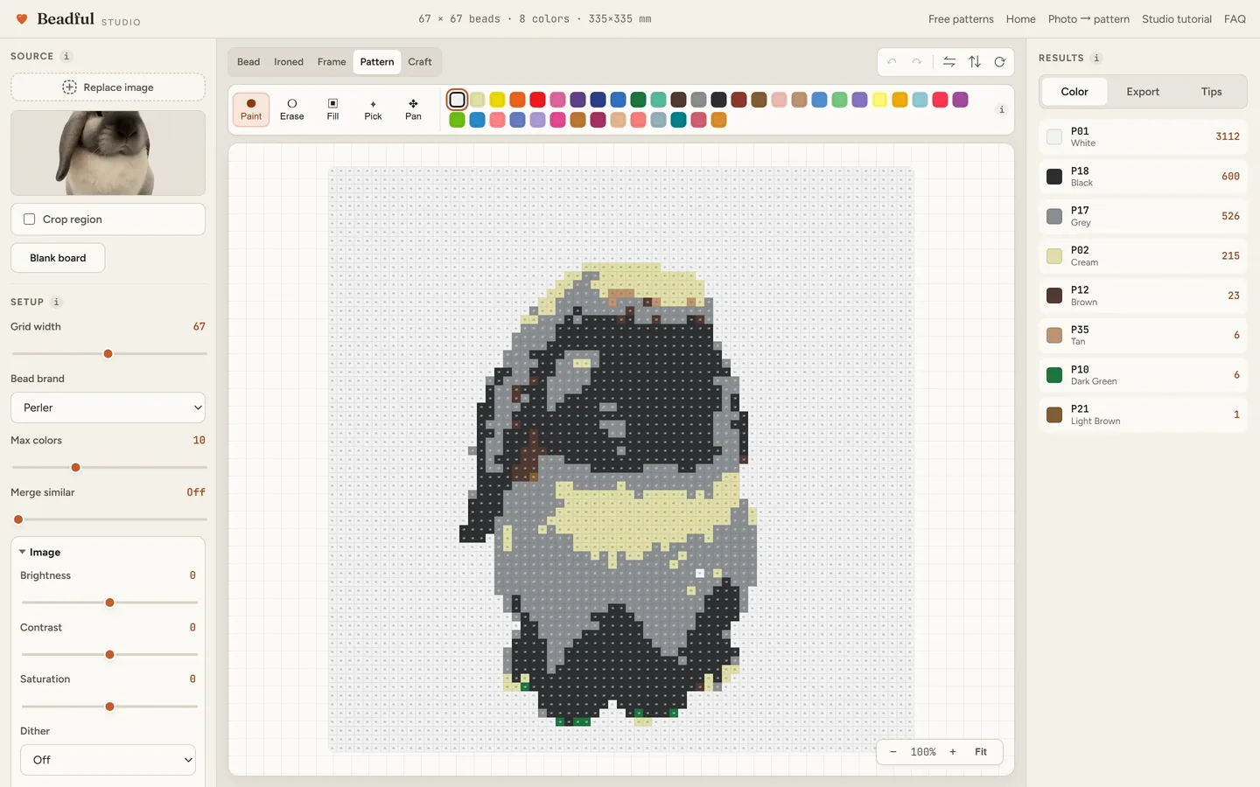The width and height of the screenshot is (1260, 787).
Task: Click the undo arrow icon
Action: tap(892, 62)
